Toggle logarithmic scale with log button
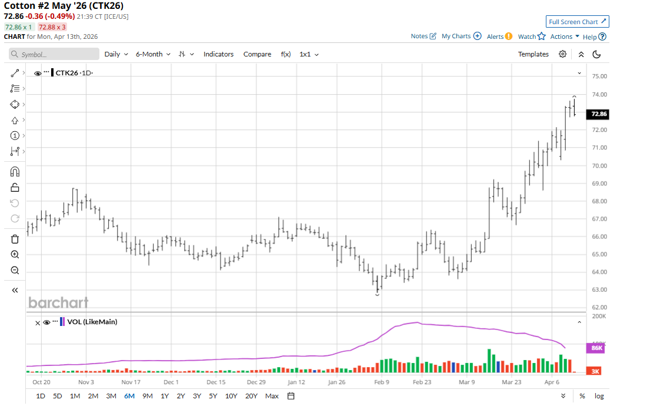The width and height of the screenshot is (647, 416). tap(599, 396)
